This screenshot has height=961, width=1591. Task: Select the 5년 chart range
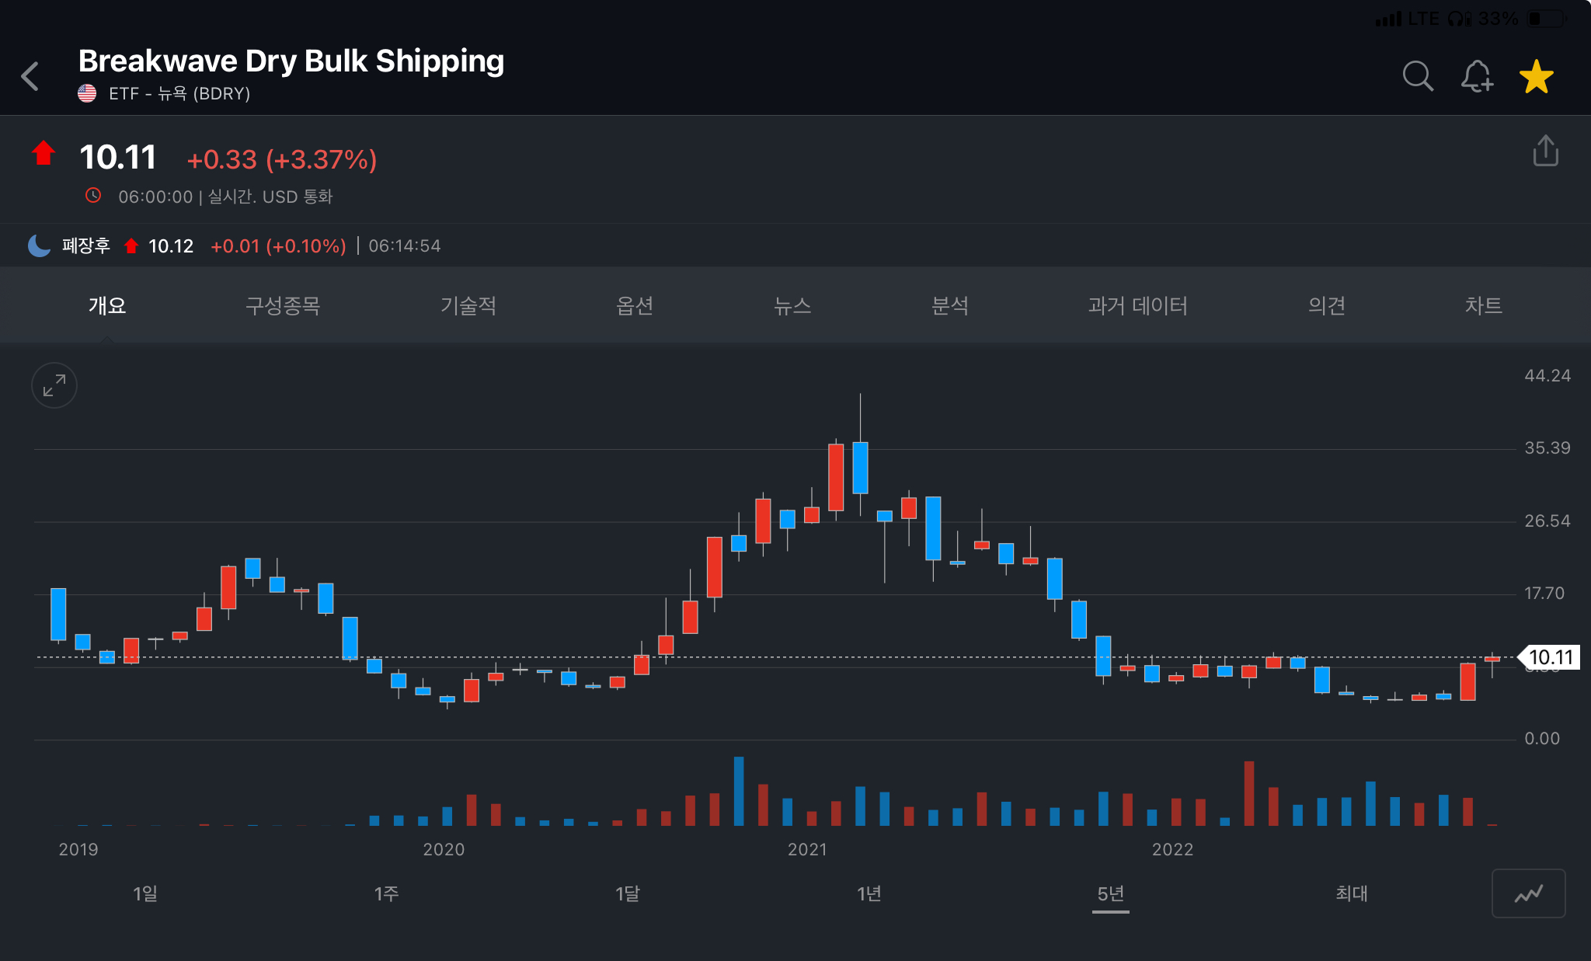tap(1111, 893)
